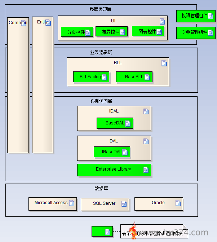Image resolution: width=217 pixels, height=242 pixels.
Task: Click the document icon of DAL package
Action: point(146,141)
